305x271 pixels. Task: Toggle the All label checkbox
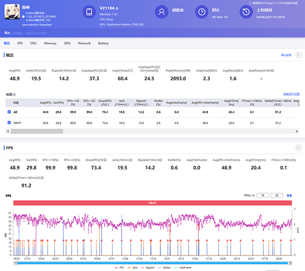tap(9, 111)
